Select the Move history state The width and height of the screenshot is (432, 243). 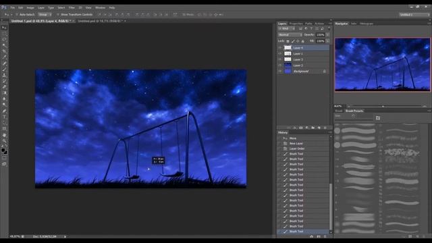(303, 138)
